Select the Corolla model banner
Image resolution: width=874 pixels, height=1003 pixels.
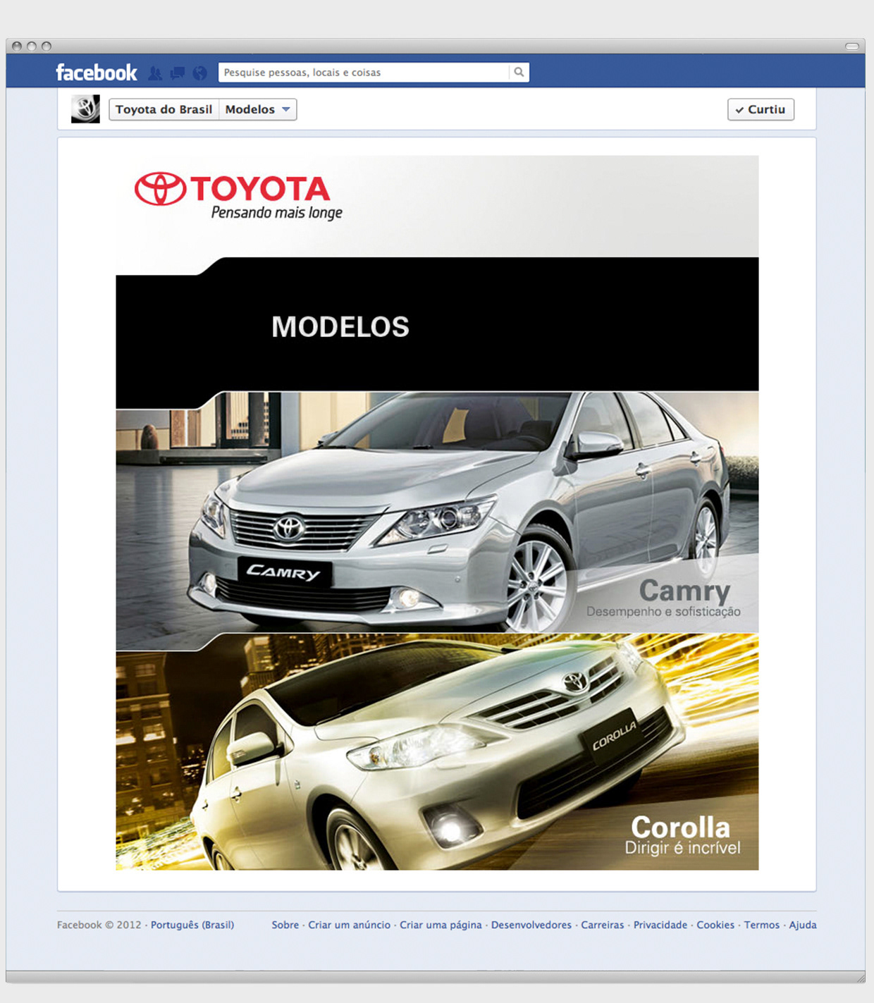tap(437, 752)
